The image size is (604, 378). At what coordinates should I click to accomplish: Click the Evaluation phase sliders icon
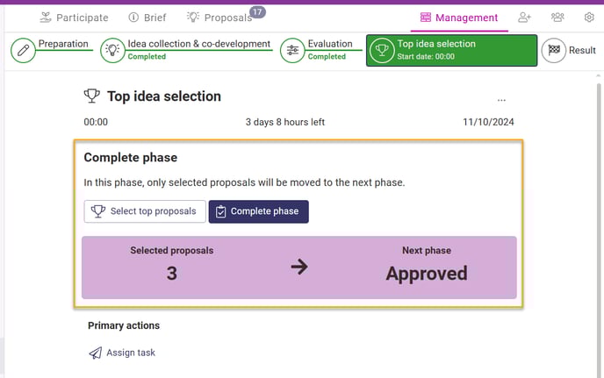click(292, 50)
